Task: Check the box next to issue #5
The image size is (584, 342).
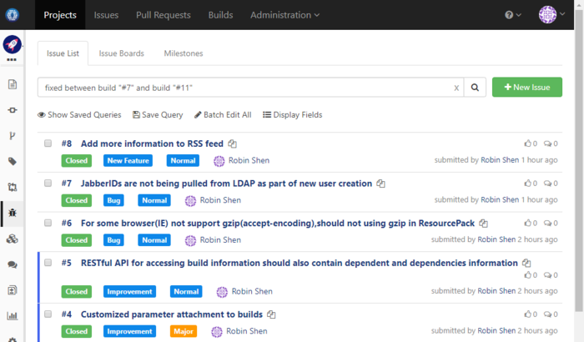Action: (x=48, y=263)
